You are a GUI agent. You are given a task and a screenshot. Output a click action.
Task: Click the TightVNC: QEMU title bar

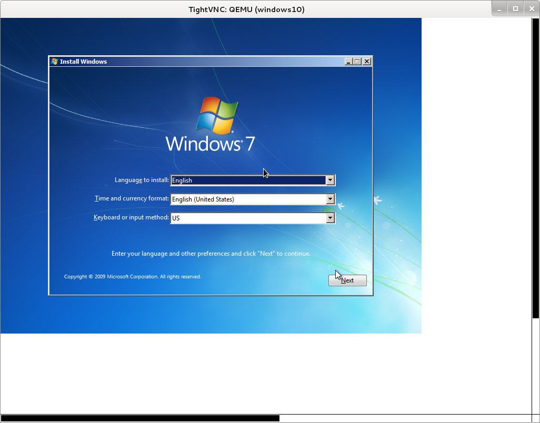click(246, 9)
